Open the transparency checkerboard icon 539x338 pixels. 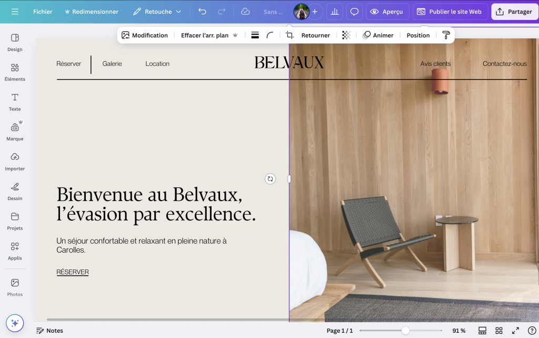[346, 35]
